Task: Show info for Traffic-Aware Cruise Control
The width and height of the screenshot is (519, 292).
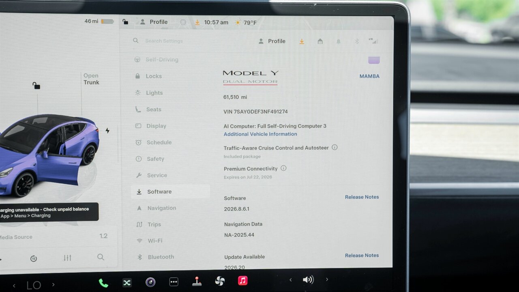Action: (335, 147)
